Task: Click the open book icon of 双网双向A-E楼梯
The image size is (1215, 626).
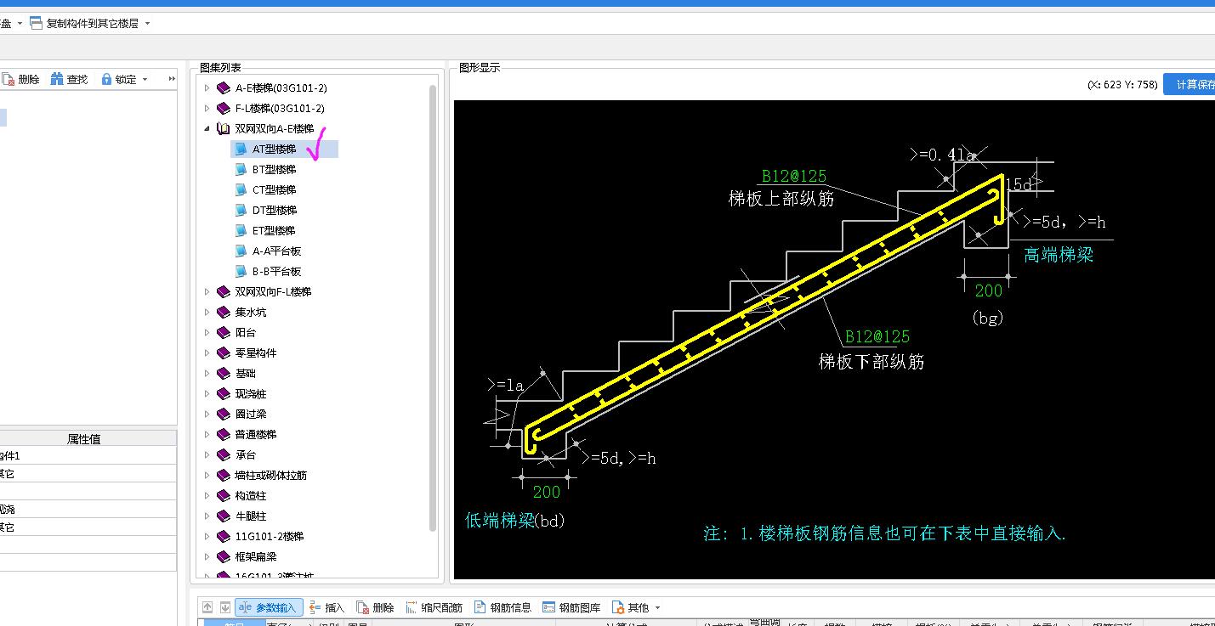Action: [x=224, y=128]
